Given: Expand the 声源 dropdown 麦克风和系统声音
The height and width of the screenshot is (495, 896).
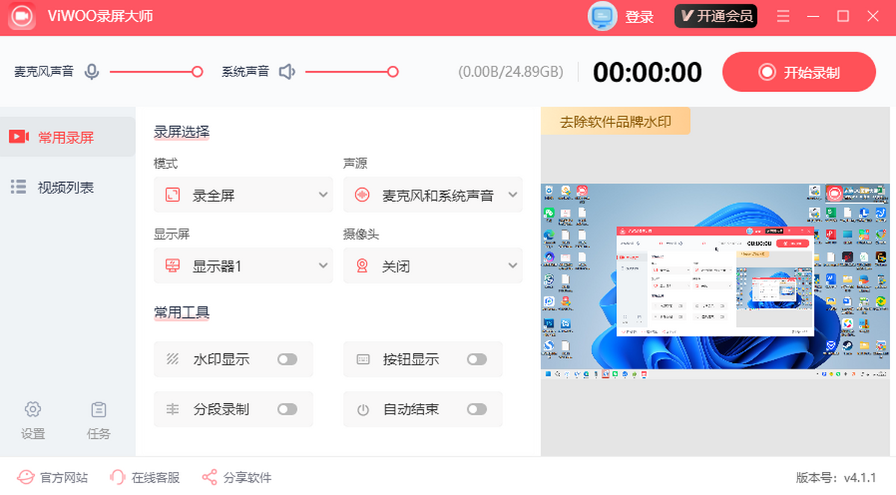Looking at the screenshot, I should click(x=433, y=195).
